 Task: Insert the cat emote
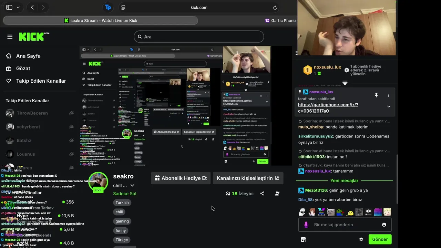331,212
